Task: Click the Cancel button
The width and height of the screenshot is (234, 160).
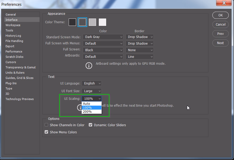Action: [220, 24]
